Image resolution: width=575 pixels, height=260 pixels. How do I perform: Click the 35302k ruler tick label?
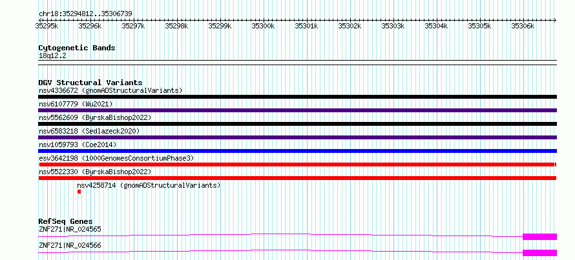(350, 26)
